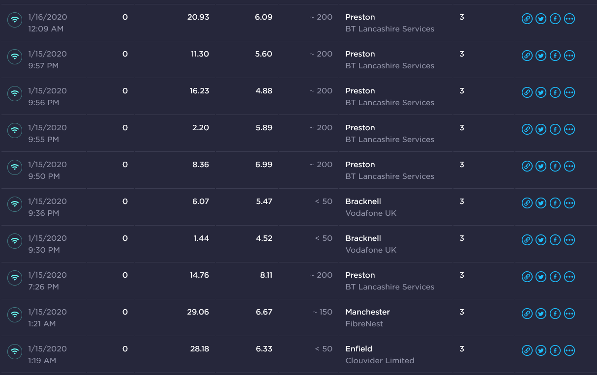The image size is (597, 375).
Task: Share the 9:57 PM Preston result on Twitter
Action: click(541, 56)
